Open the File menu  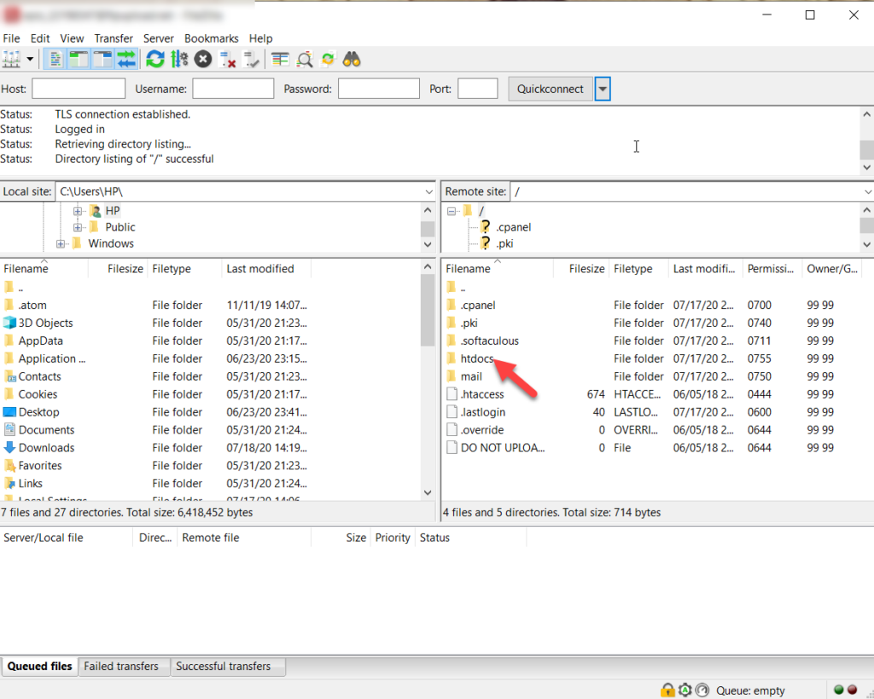pos(11,38)
